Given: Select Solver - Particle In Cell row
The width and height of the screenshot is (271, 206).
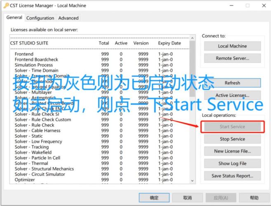Looking at the screenshot, I should coord(99,158).
